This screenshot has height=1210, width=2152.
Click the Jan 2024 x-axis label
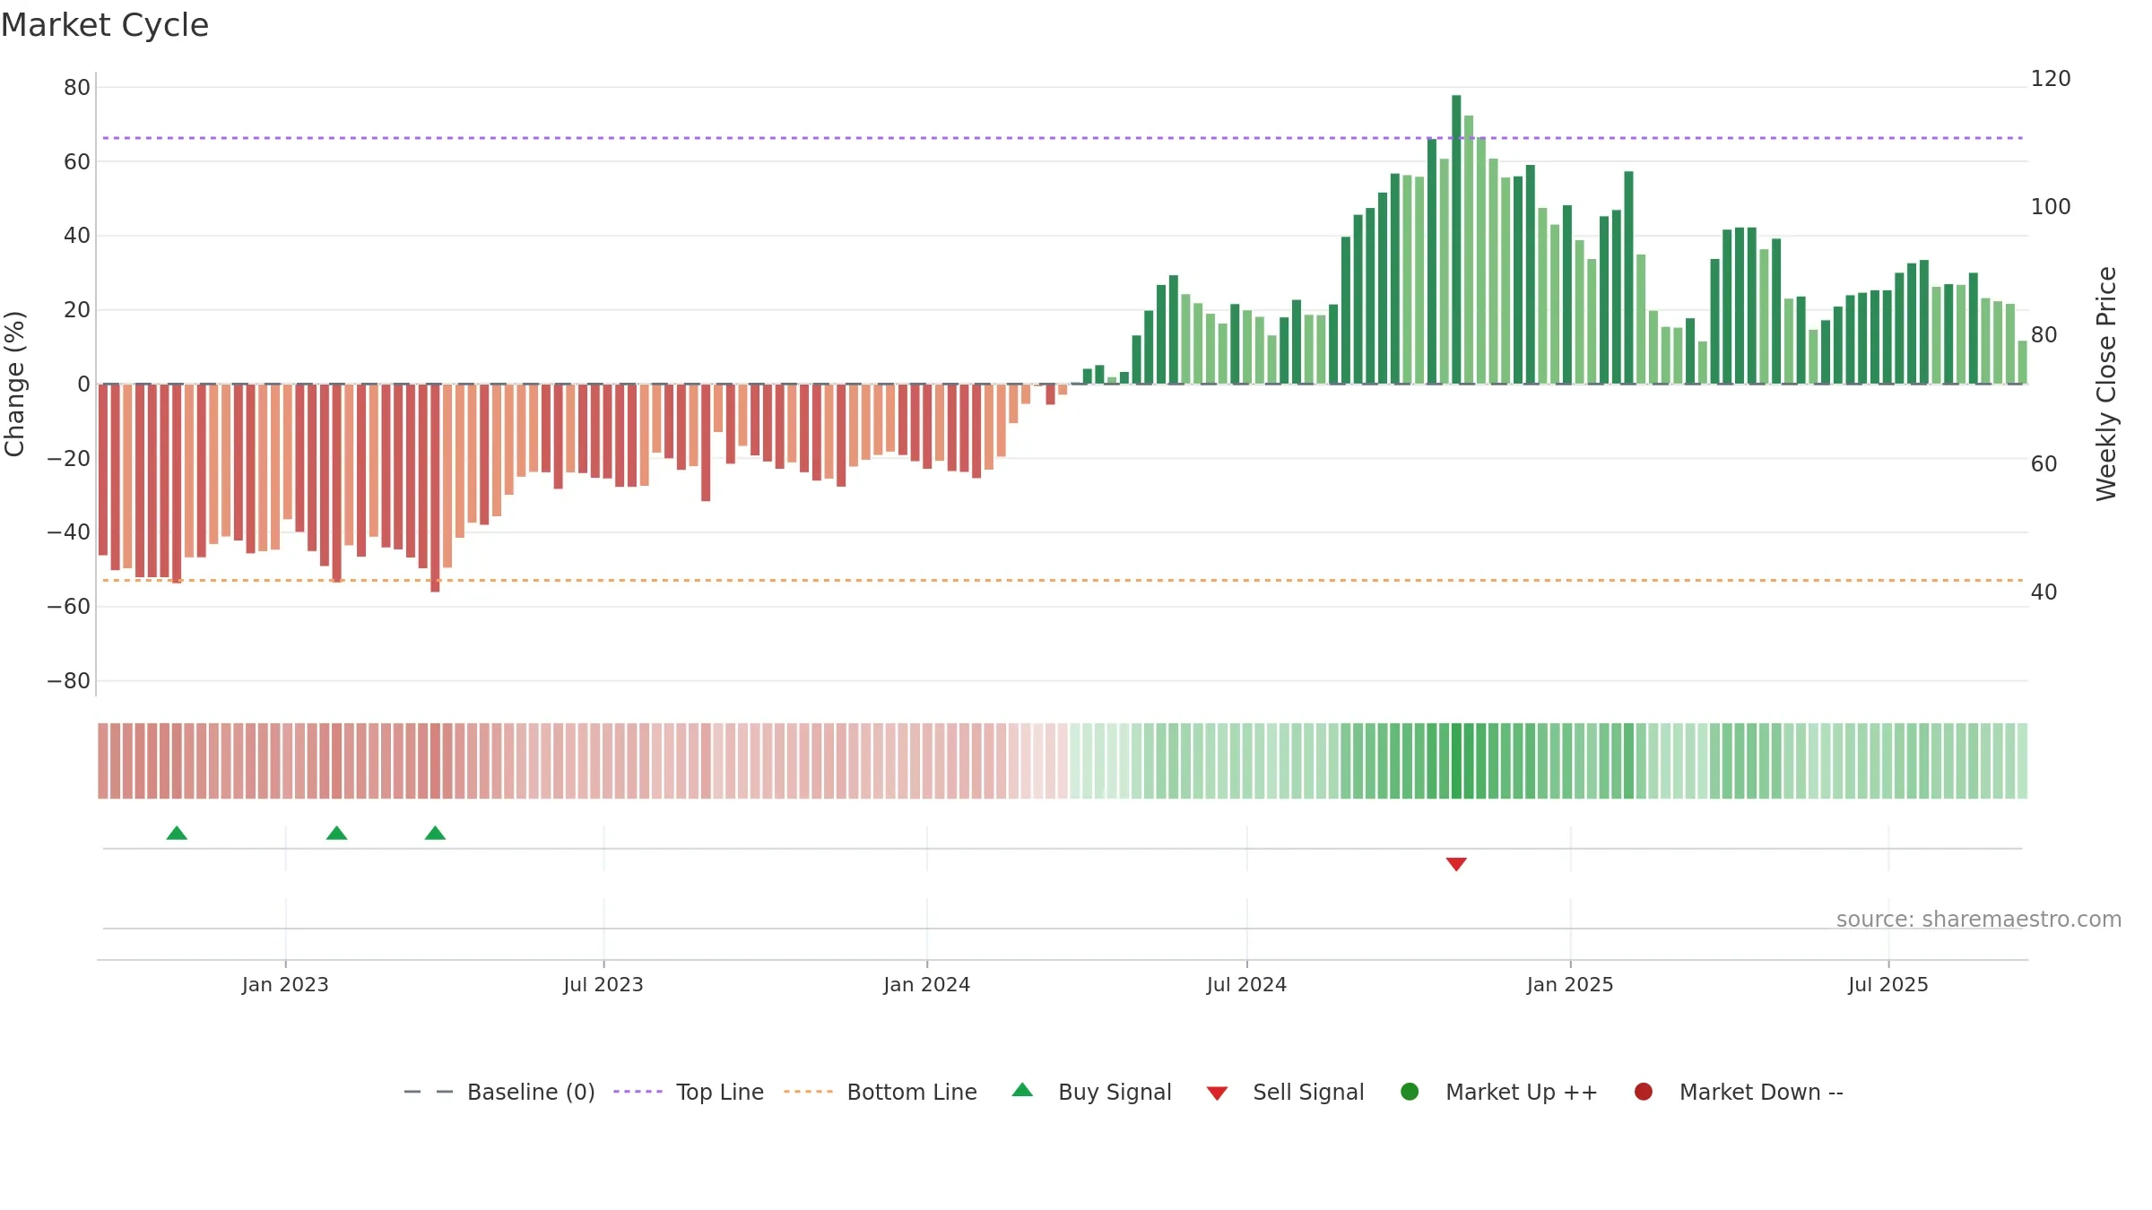coord(926,984)
